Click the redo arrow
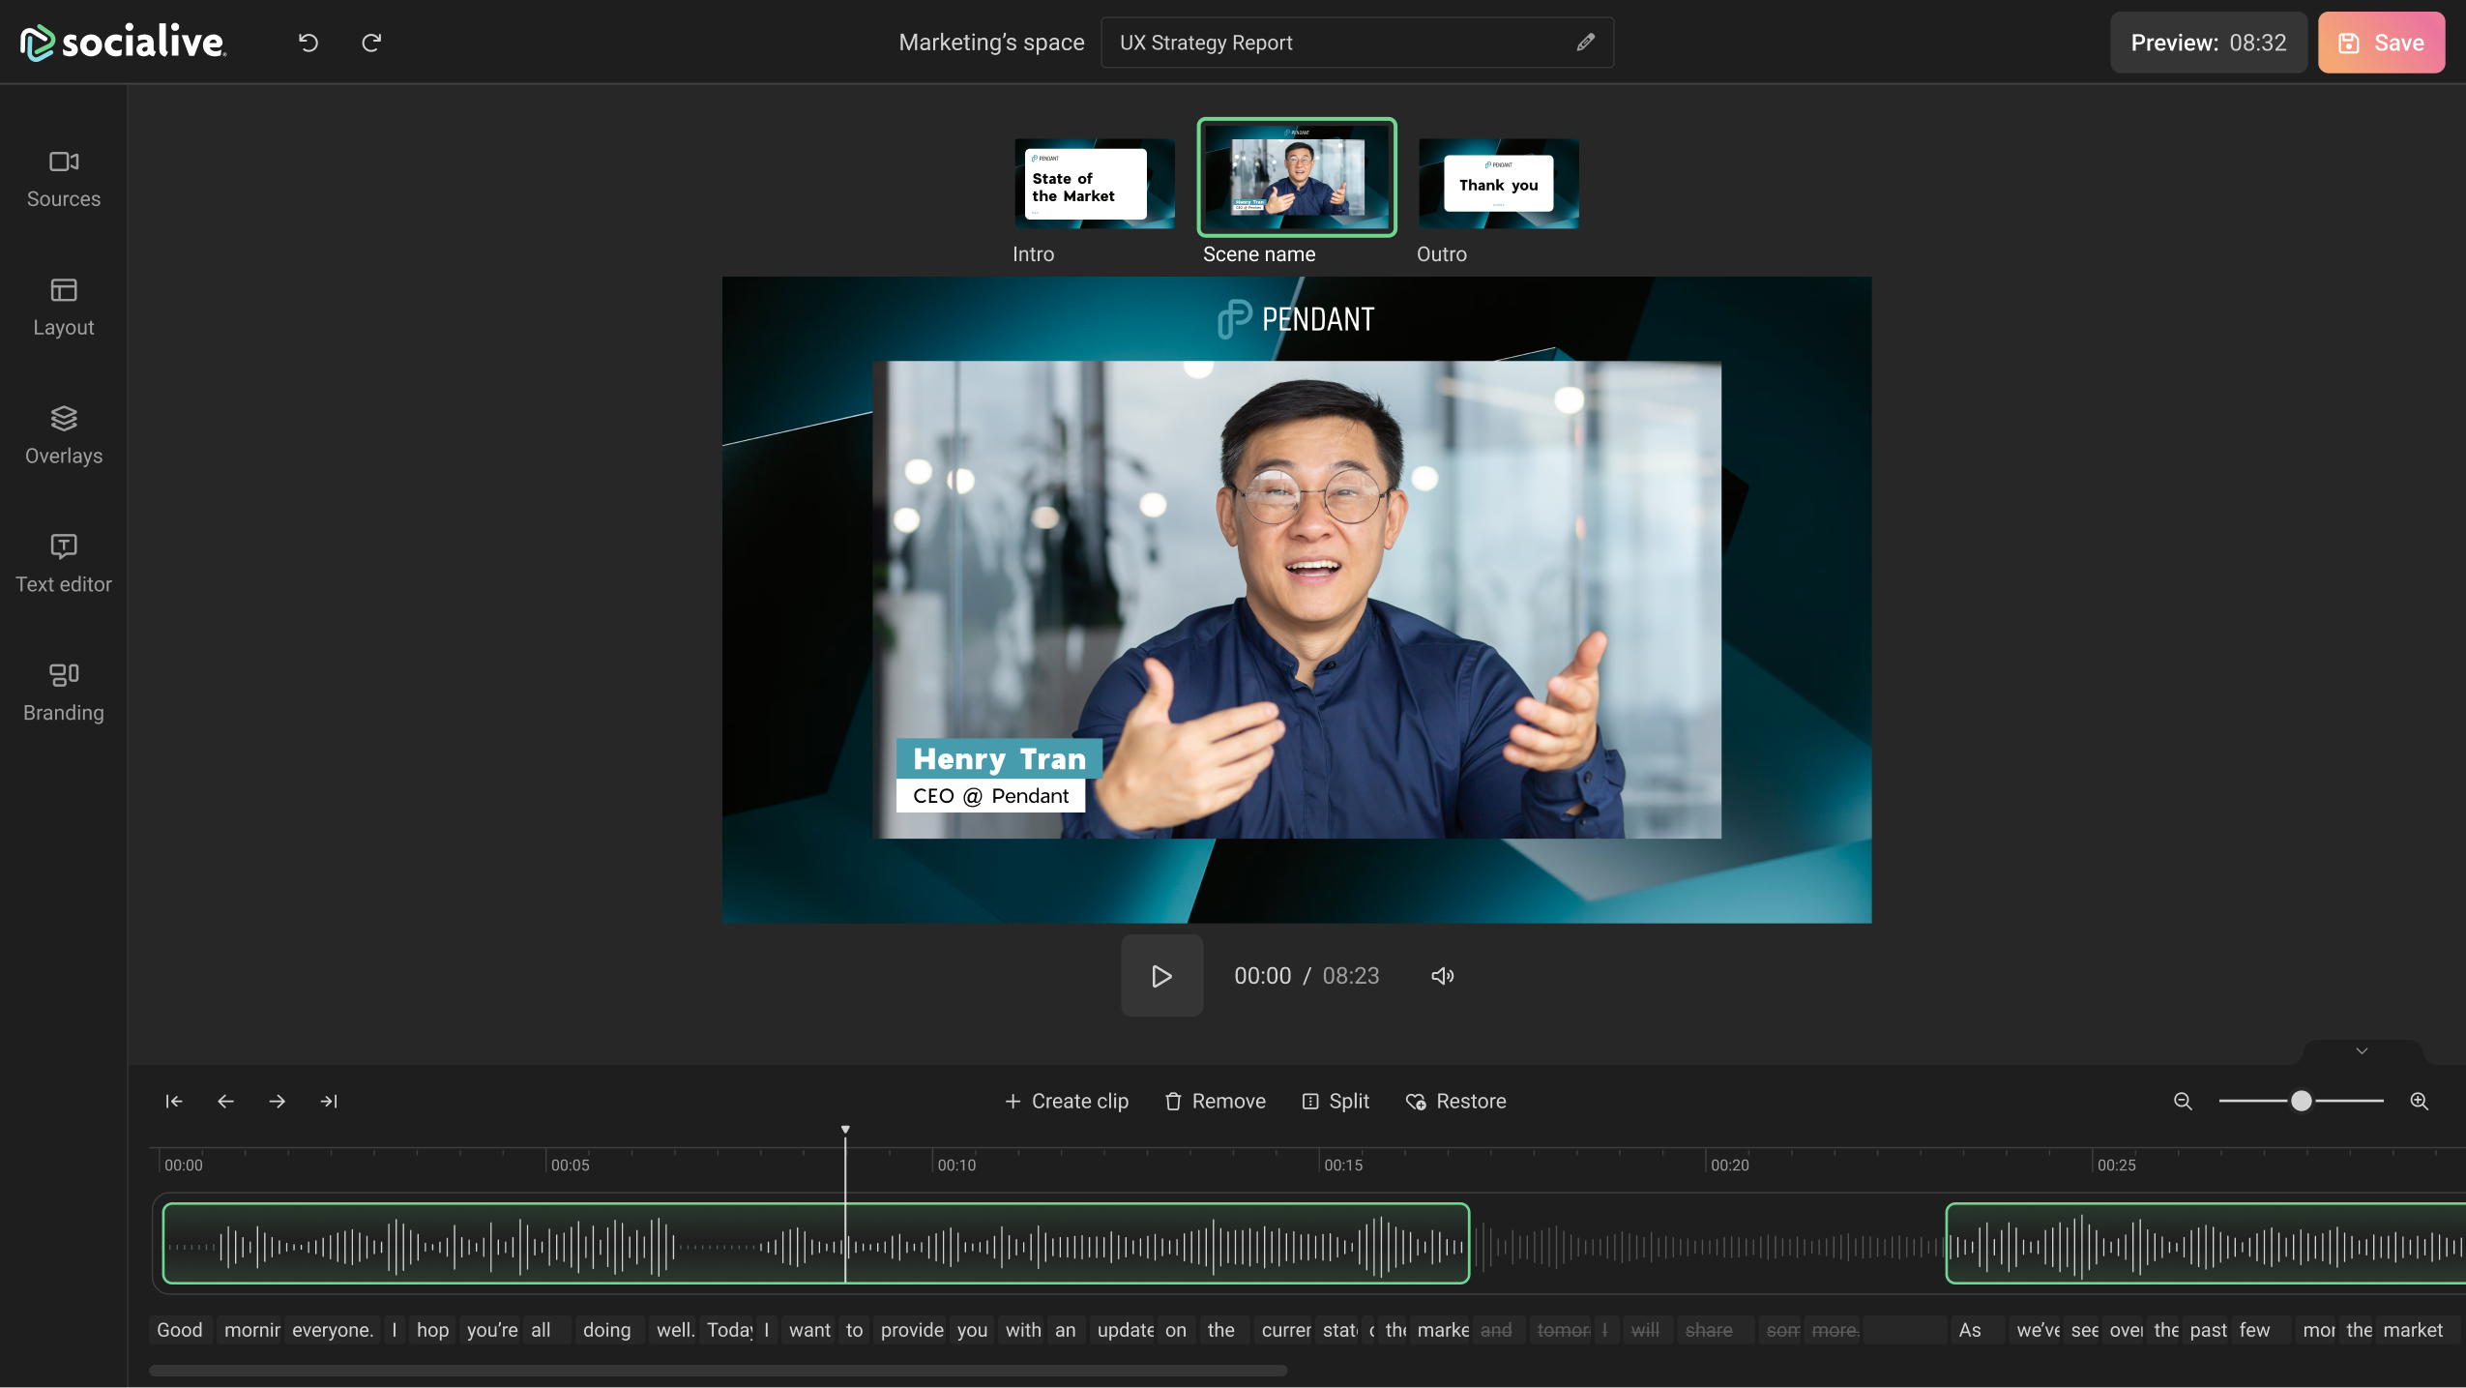The width and height of the screenshot is (2466, 1388). [372, 43]
